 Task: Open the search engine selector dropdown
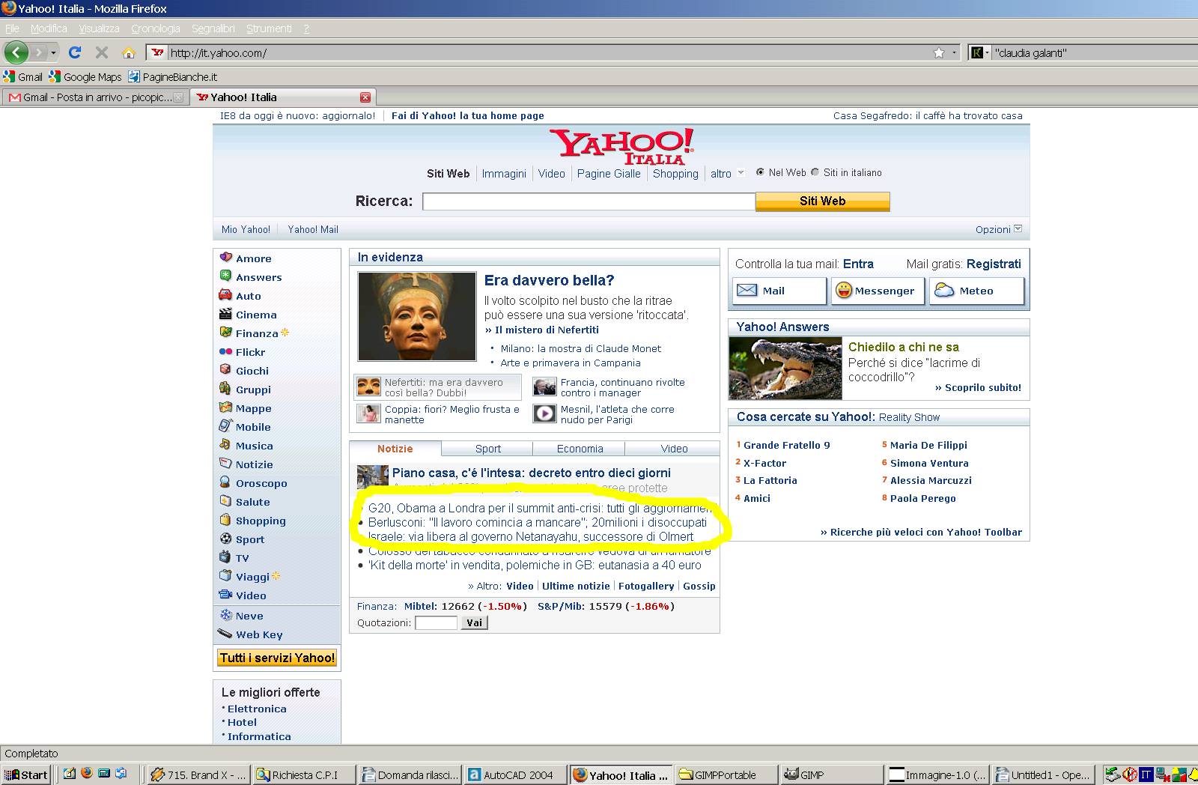(x=979, y=52)
